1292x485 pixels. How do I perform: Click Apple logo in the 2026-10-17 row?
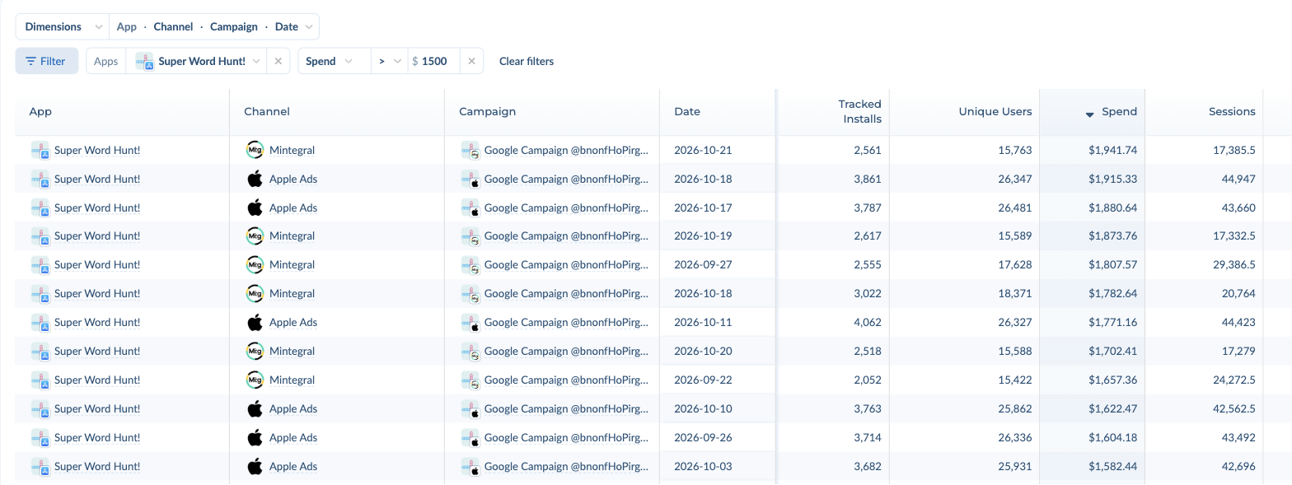(x=255, y=208)
